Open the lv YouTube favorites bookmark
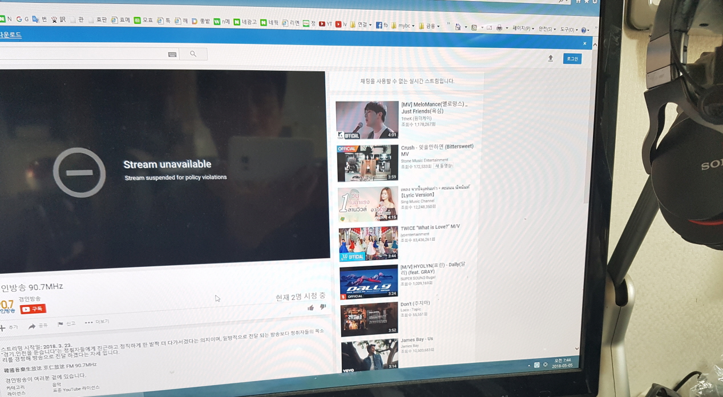The width and height of the screenshot is (723, 397). pyautogui.click(x=341, y=25)
